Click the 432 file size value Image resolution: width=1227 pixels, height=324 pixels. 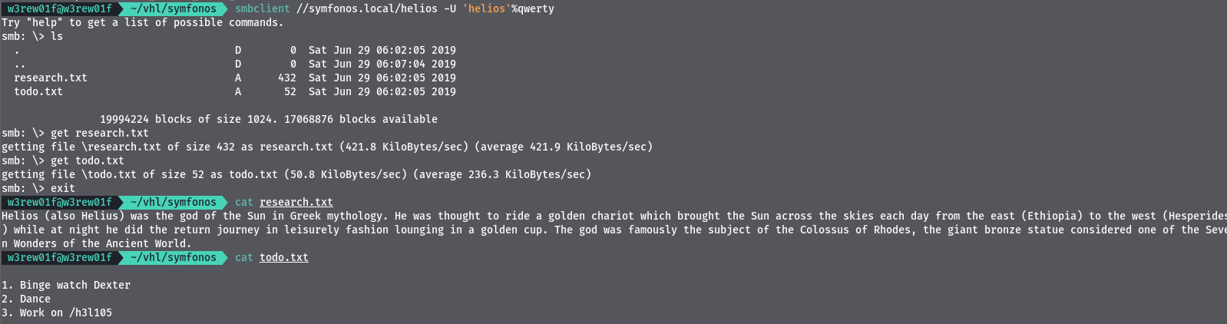[287, 78]
